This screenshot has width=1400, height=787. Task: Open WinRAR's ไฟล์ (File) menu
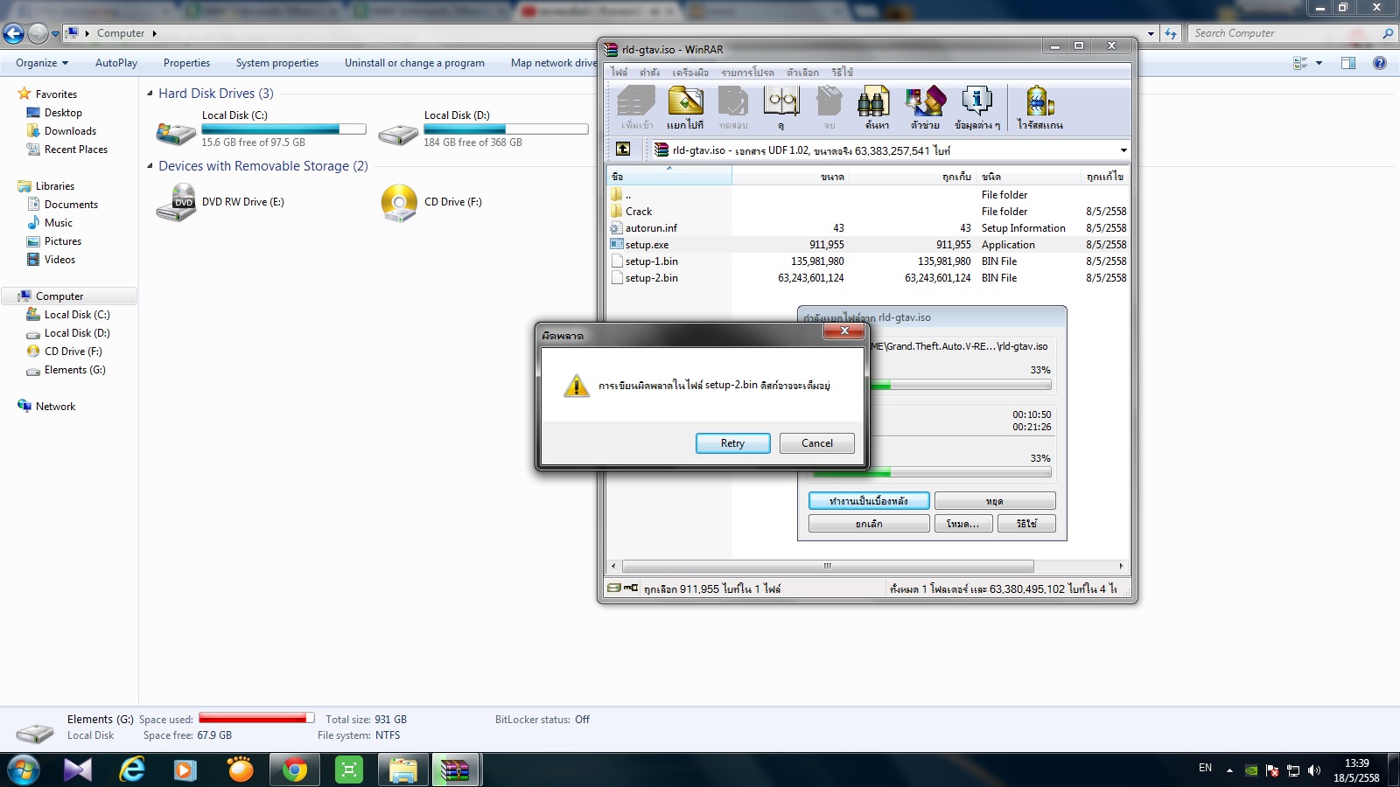(619, 73)
